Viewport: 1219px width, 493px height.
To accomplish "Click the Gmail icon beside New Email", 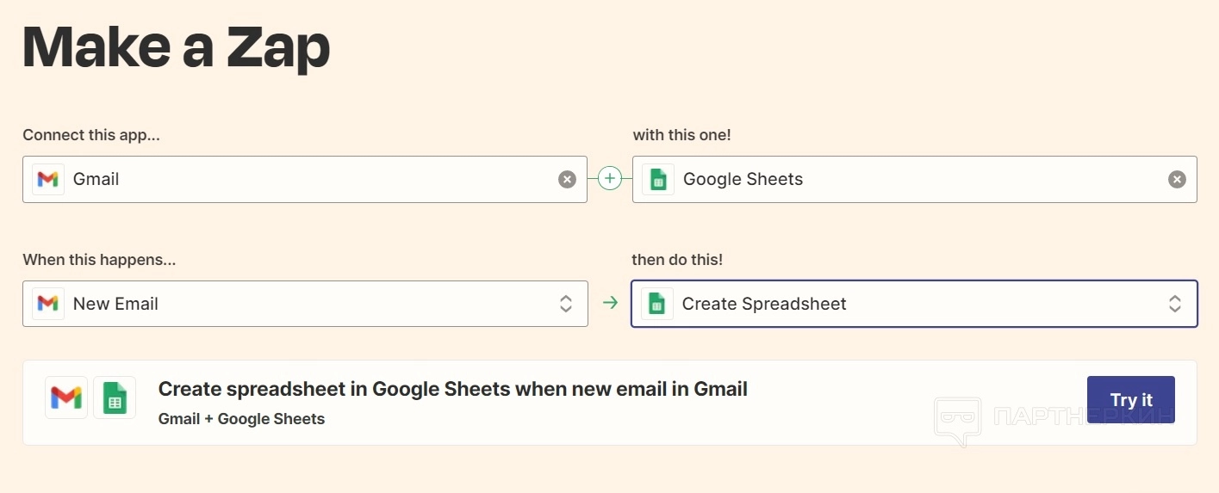I will [48, 304].
